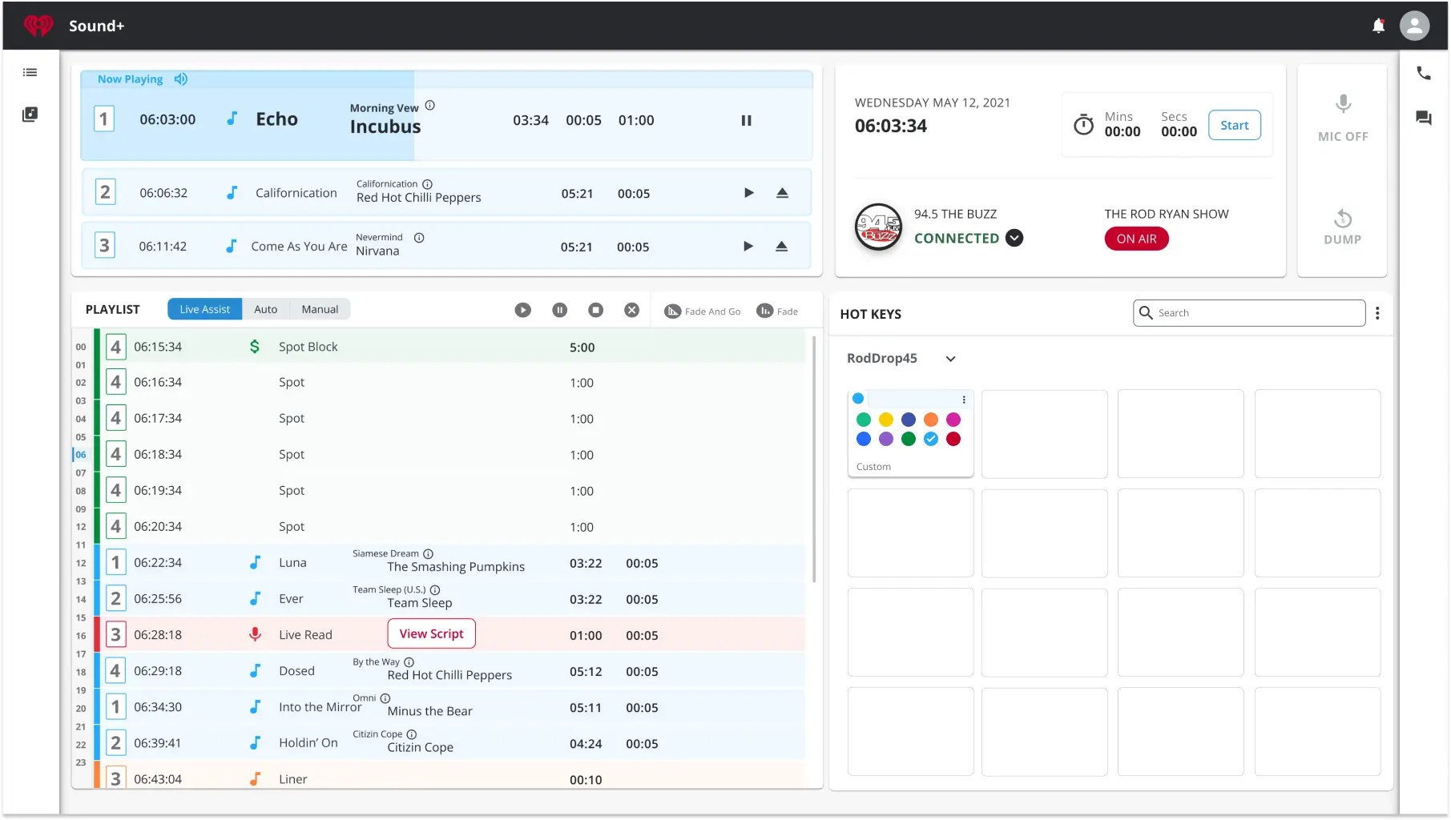1451x820 pixels.
Task: Click the playlist stop button
Action: coord(596,310)
